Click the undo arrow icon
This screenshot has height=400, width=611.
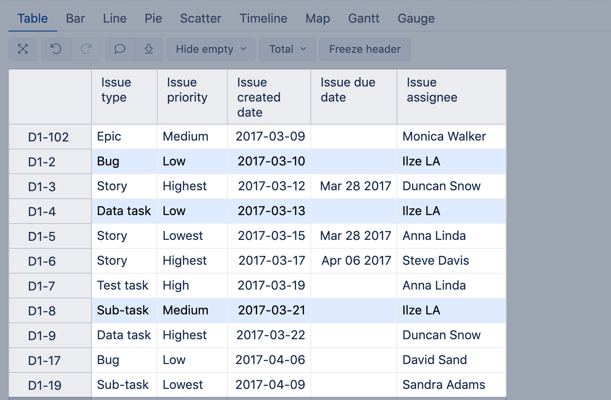56,49
